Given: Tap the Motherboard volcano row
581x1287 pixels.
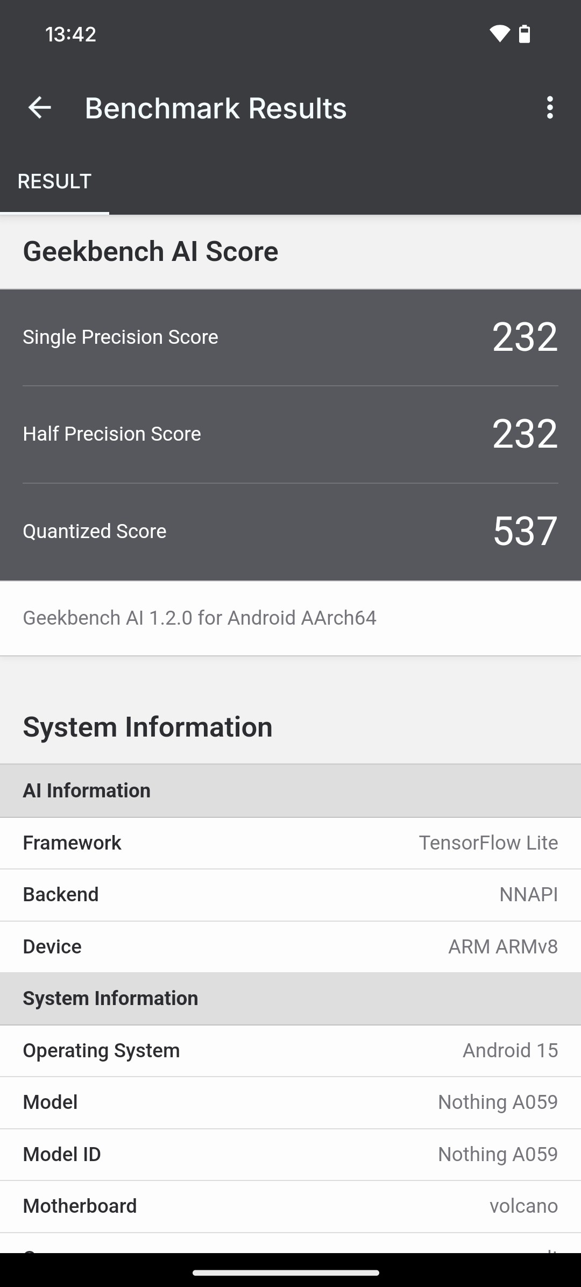Looking at the screenshot, I should [290, 1206].
